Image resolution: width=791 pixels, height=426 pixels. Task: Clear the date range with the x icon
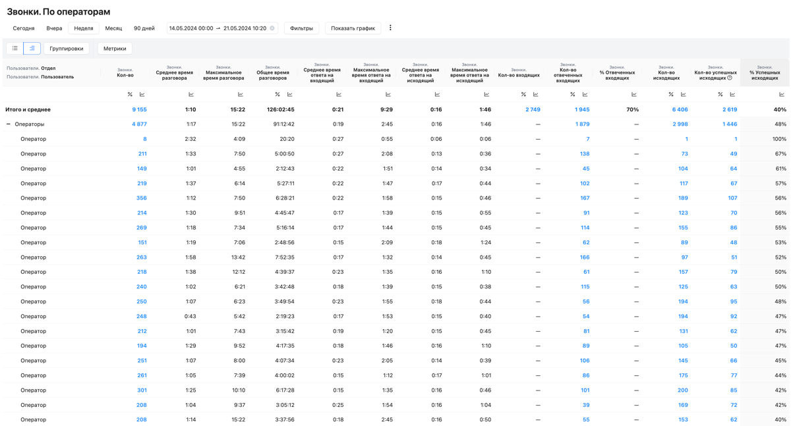click(x=272, y=28)
